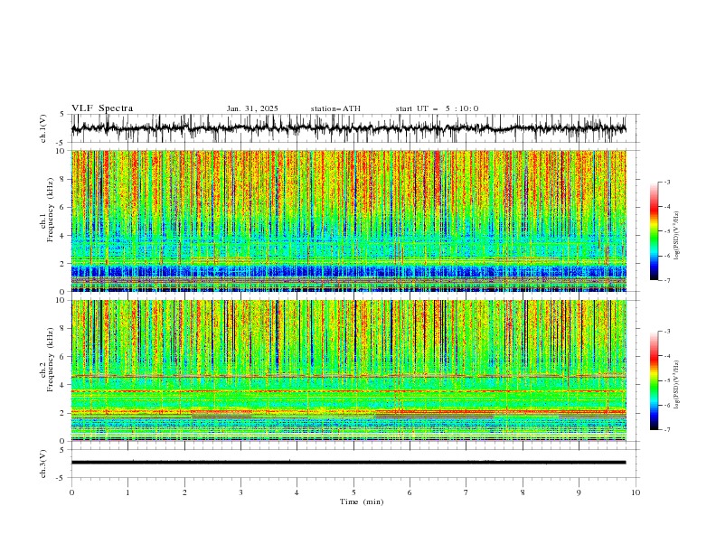Click the ch.2 spectrogram panel

point(348,370)
